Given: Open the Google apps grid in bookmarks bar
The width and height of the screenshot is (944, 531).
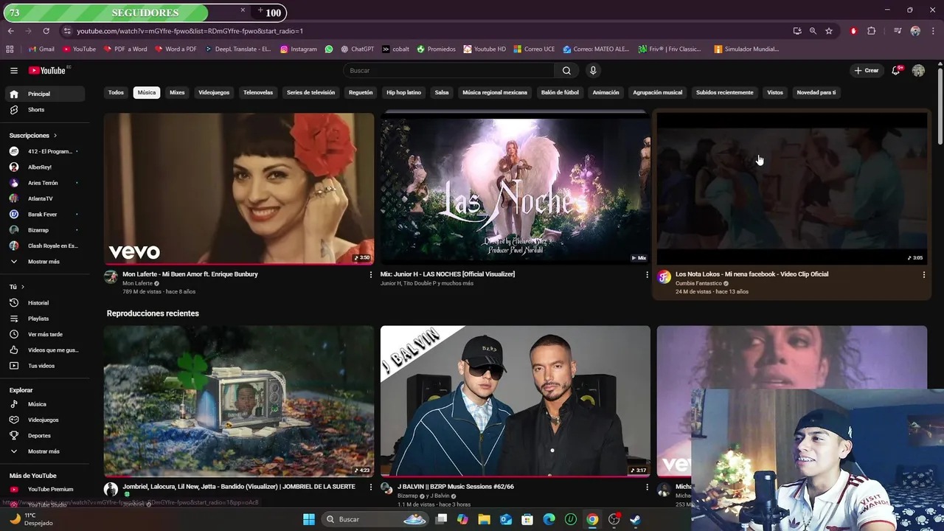Looking at the screenshot, I should click(10, 49).
